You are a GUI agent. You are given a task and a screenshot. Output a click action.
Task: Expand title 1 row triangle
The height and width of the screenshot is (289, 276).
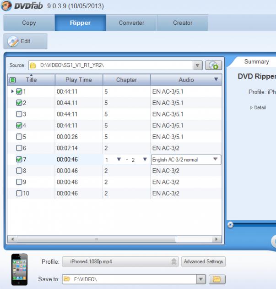pos(12,91)
